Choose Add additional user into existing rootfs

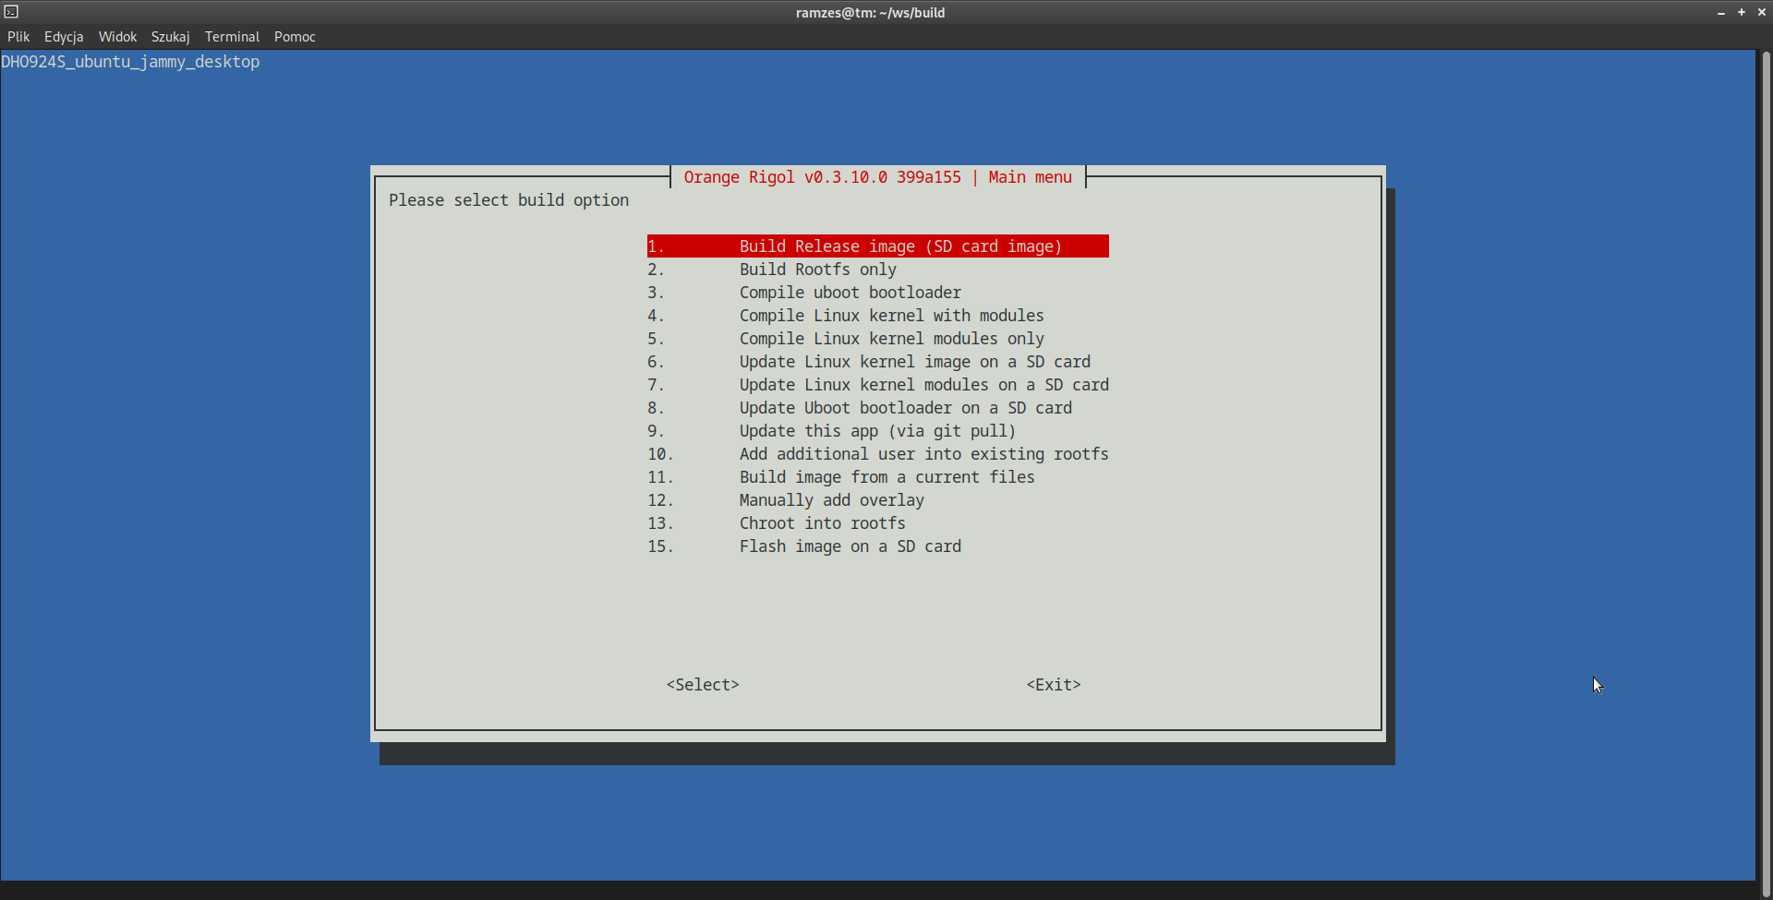point(878,454)
